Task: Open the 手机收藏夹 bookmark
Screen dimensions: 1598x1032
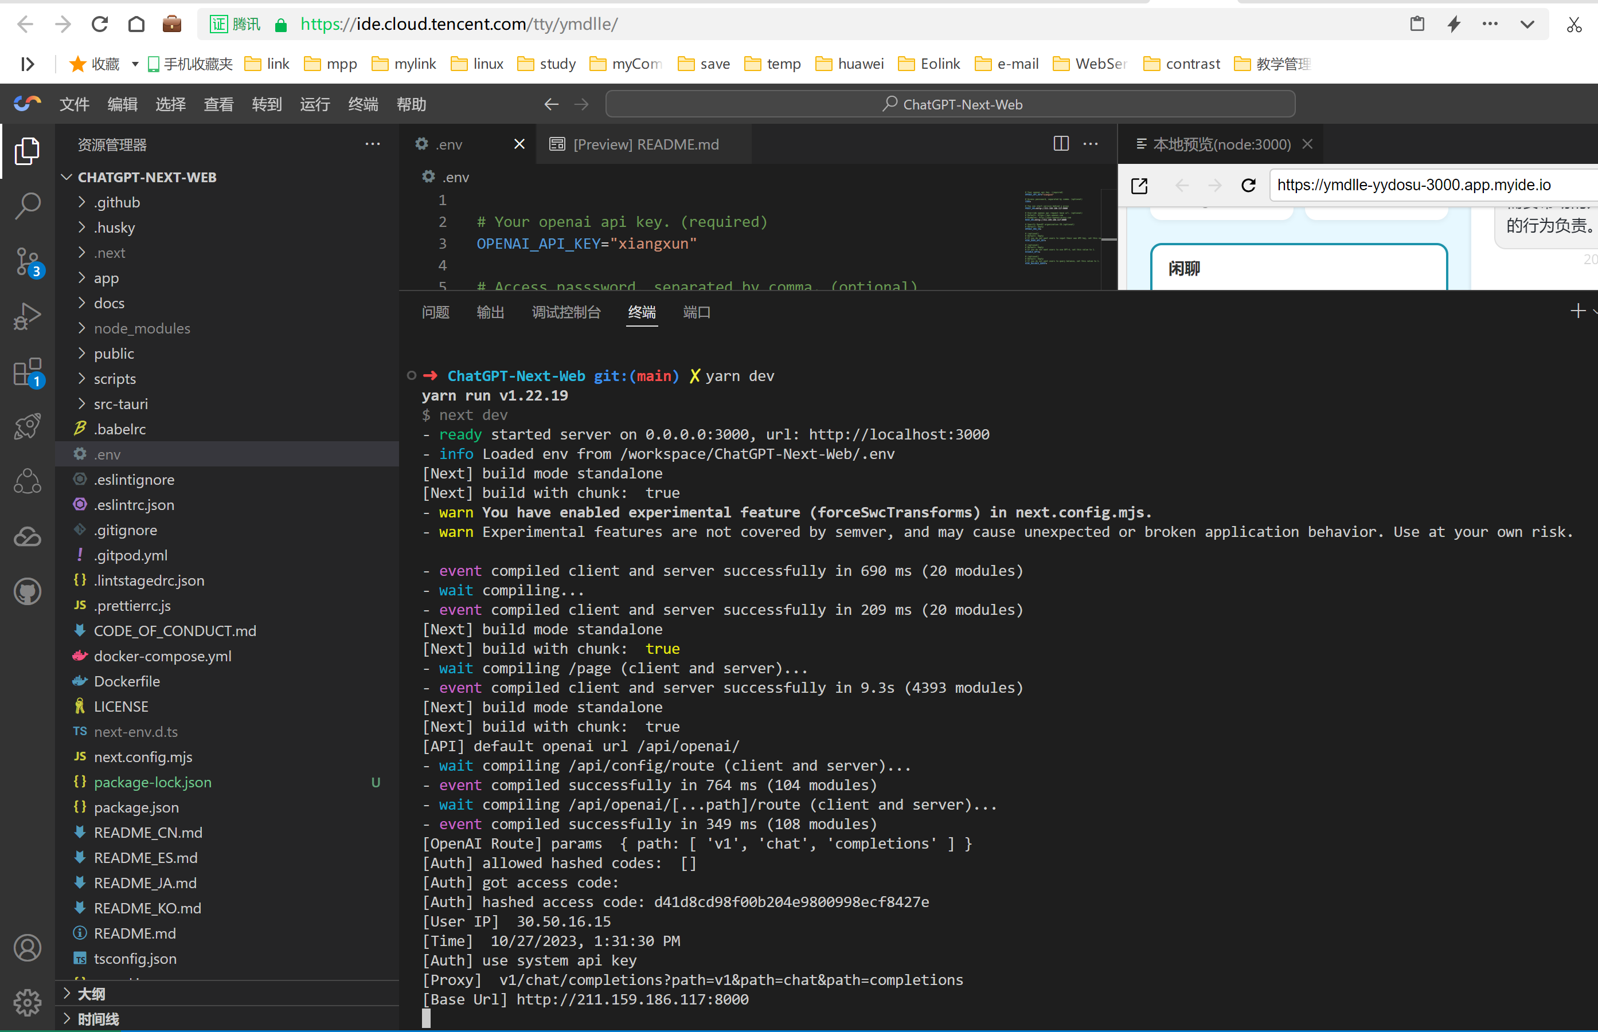Action: pyautogui.click(x=190, y=64)
